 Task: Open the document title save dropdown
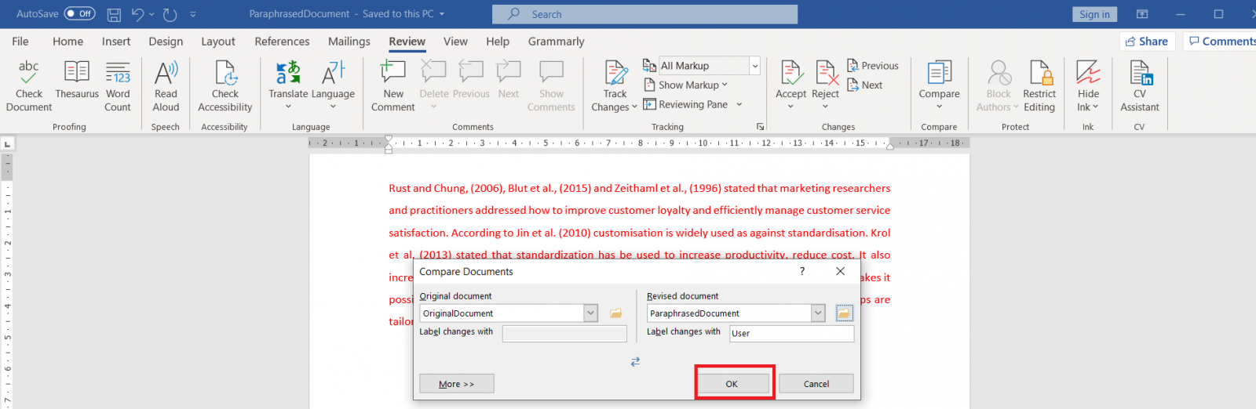tap(442, 14)
